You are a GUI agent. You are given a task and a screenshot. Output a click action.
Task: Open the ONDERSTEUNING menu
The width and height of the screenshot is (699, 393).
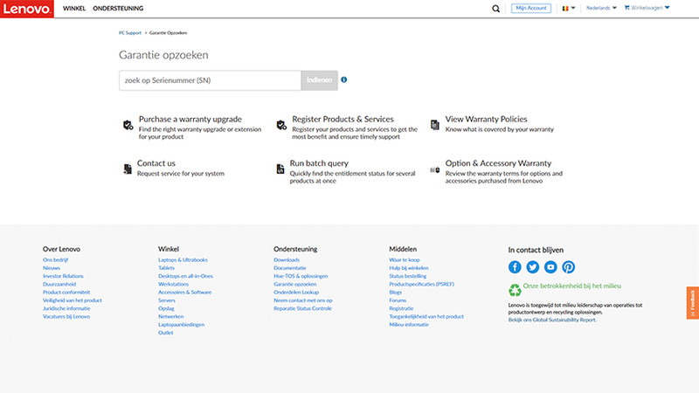118,8
